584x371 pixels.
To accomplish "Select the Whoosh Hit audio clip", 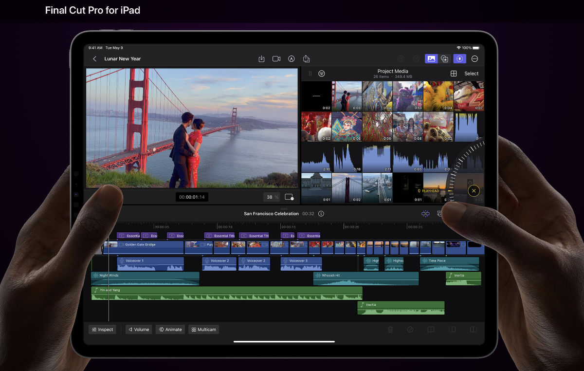I will pyautogui.click(x=366, y=278).
